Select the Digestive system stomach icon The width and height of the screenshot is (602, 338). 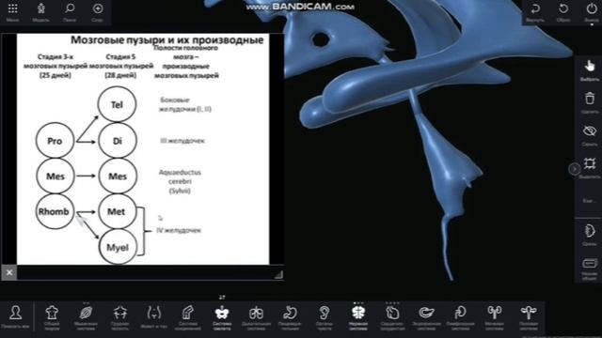(x=290, y=313)
